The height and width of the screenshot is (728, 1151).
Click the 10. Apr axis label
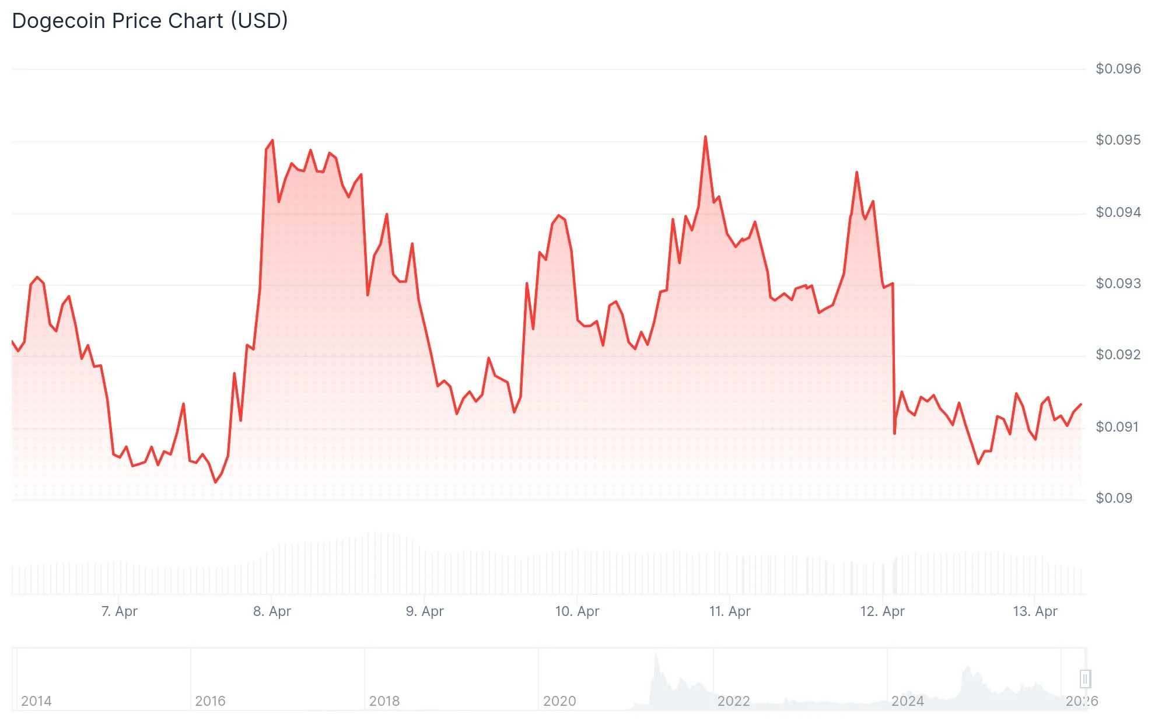(577, 611)
